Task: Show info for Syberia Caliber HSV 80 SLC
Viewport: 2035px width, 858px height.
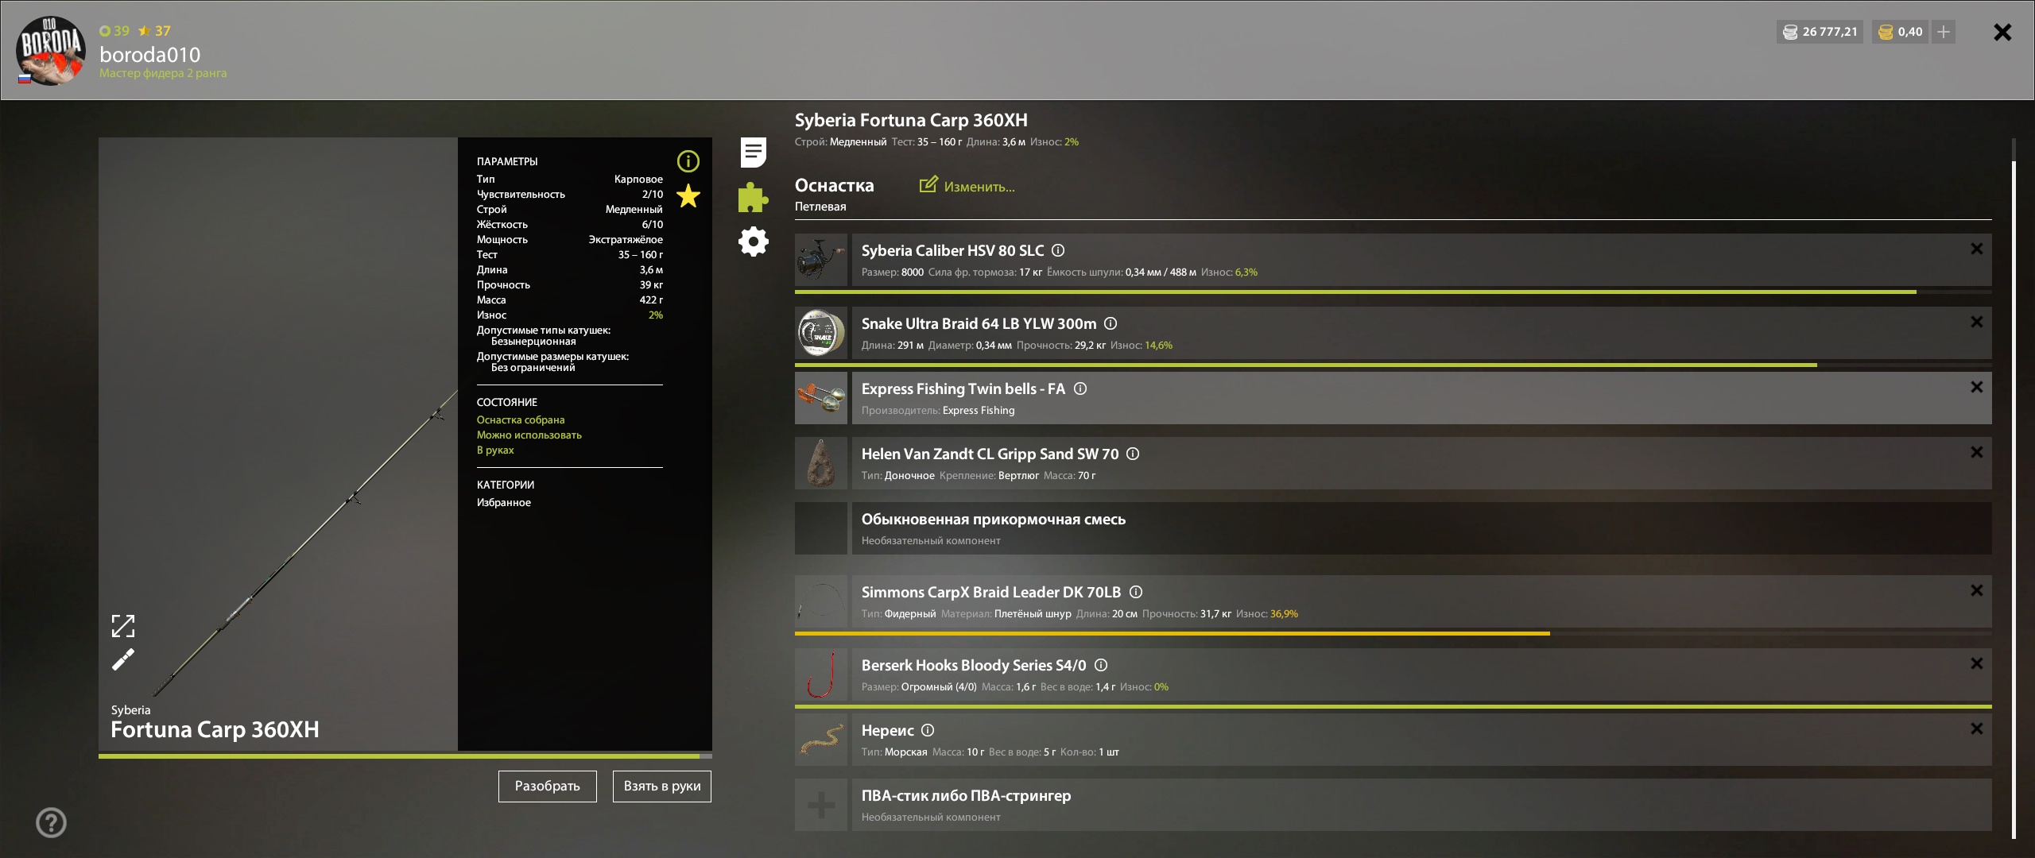Action: tap(1058, 250)
